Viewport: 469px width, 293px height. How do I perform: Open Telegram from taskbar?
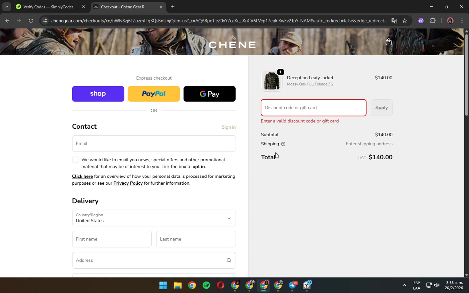[x=293, y=285]
